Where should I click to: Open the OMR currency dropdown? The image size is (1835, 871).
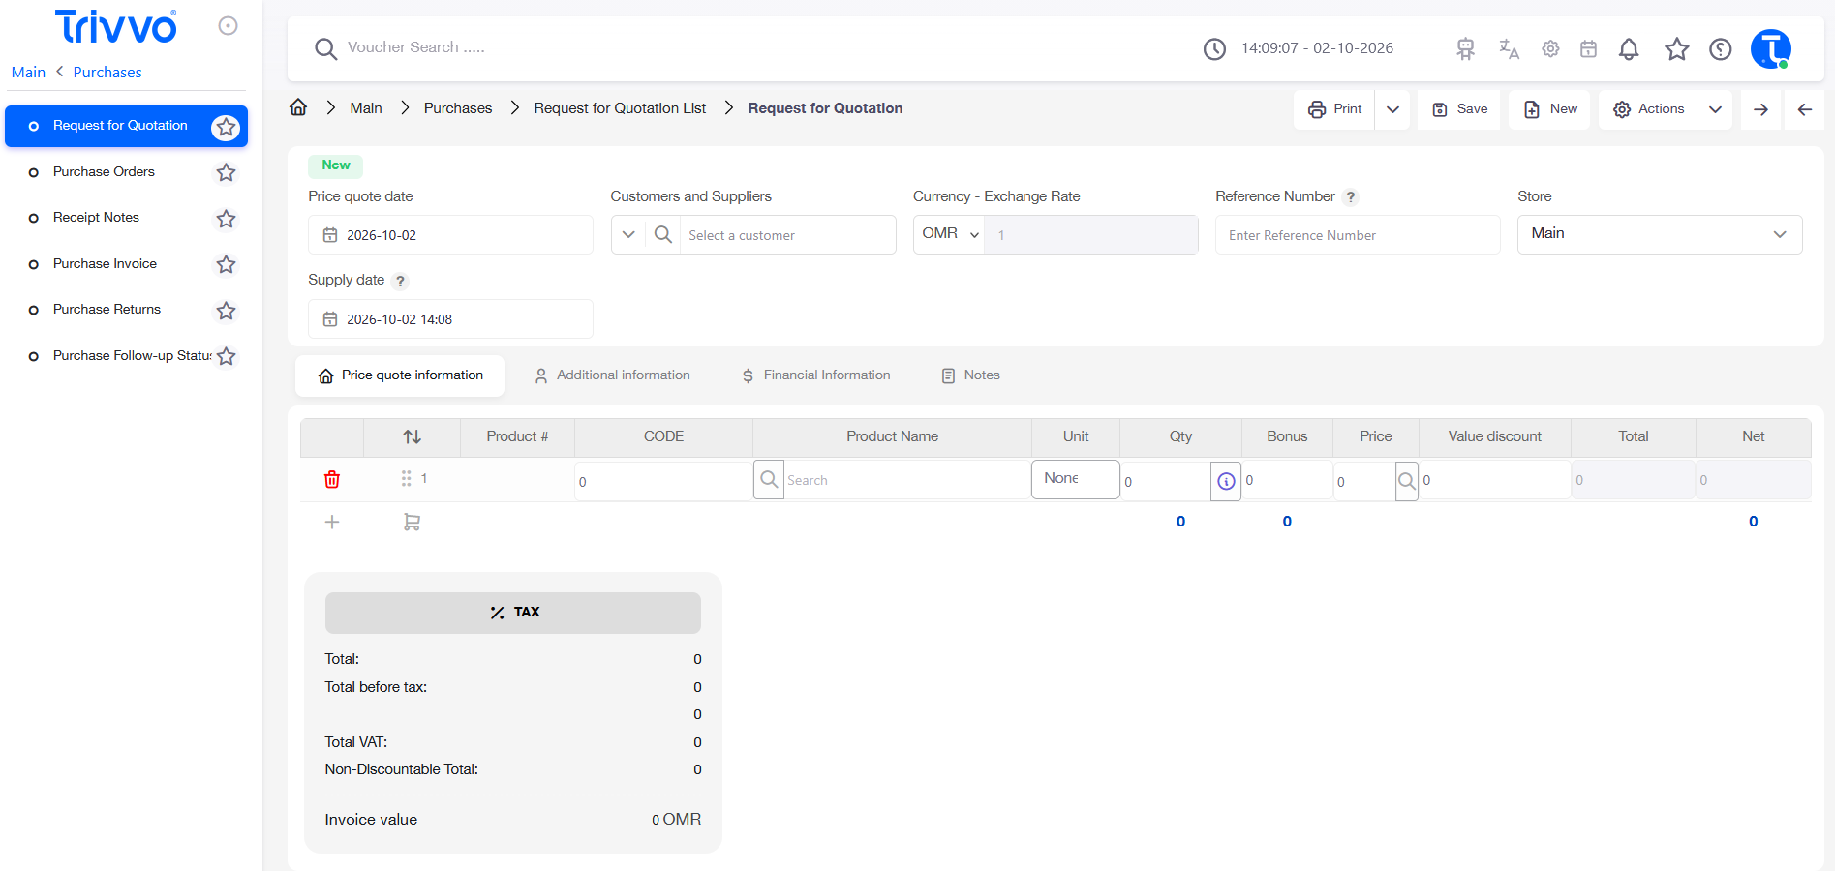(950, 234)
